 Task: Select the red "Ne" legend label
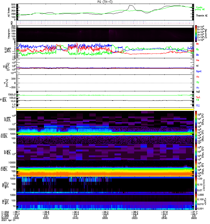[x=198, y=60]
